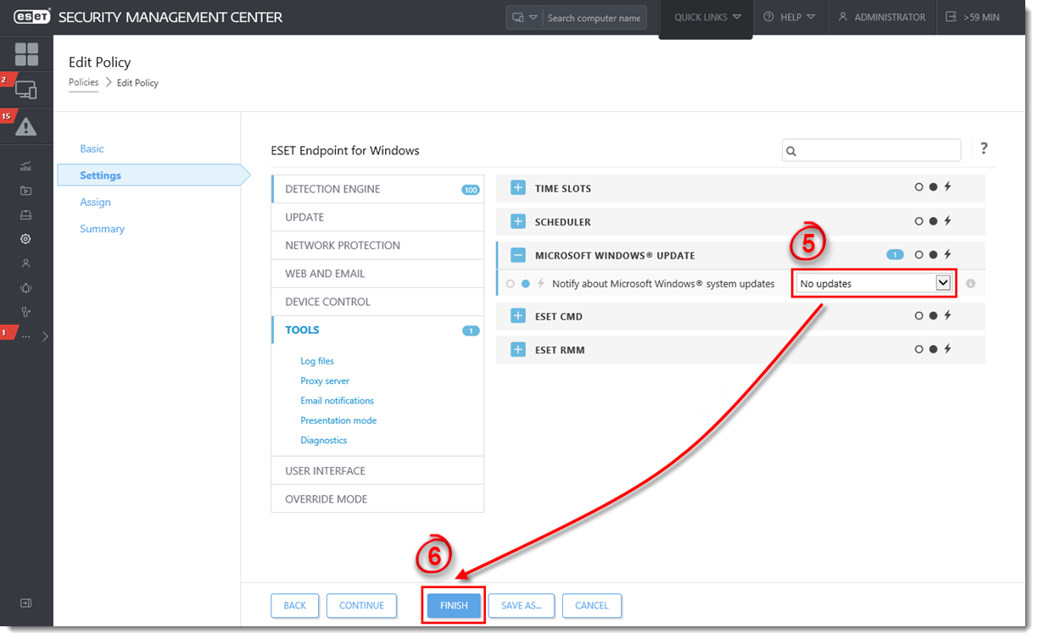Open the User Interface category
The height and width of the screenshot is (639, 1038).
[x=377, y=470]
